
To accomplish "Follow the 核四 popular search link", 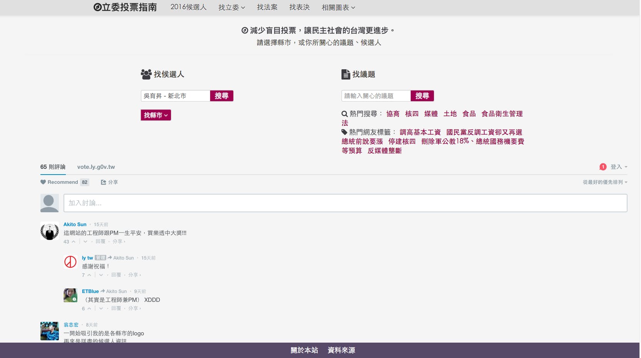I will (x=412, y=114).
